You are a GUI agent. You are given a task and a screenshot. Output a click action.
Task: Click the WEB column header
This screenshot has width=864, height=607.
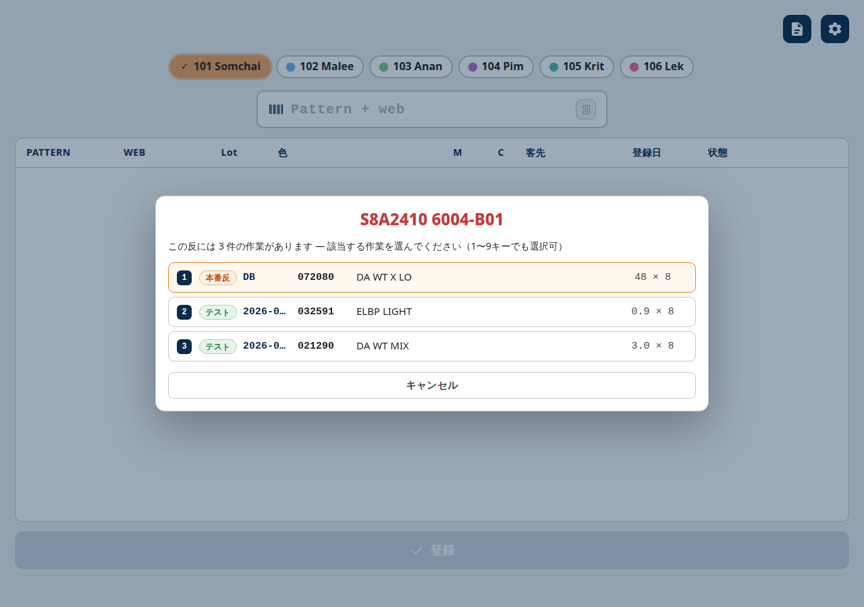(134, 152)
